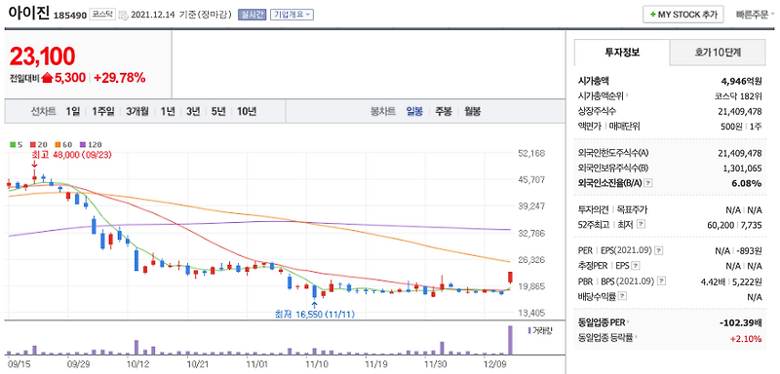Toggle the 실시간 real-time button
The image size is (780, 374).
252,15
